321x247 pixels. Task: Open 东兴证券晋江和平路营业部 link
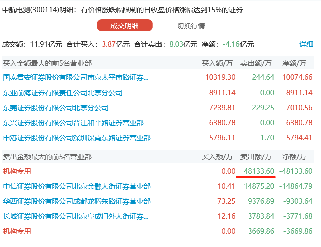(x=73, y=123)
